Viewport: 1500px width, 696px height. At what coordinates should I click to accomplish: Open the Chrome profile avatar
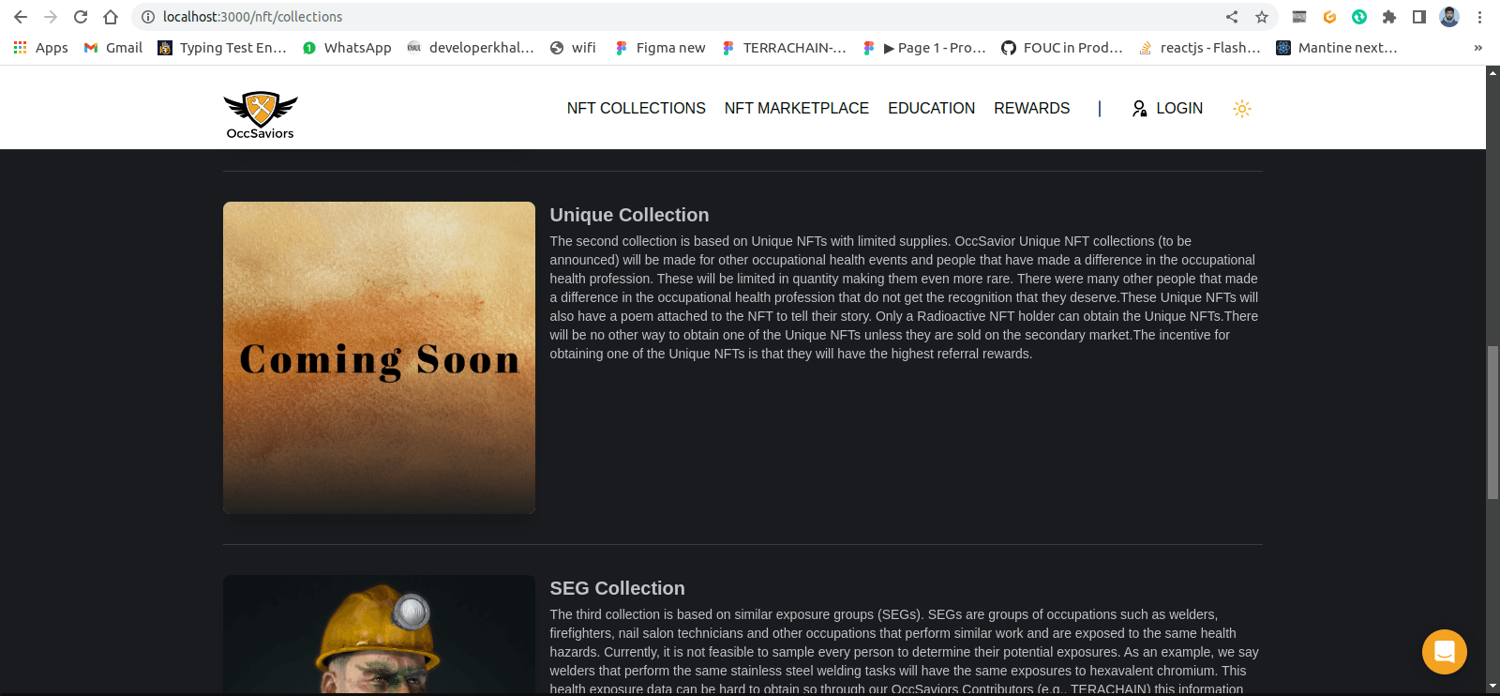(x=1449, y=17)
